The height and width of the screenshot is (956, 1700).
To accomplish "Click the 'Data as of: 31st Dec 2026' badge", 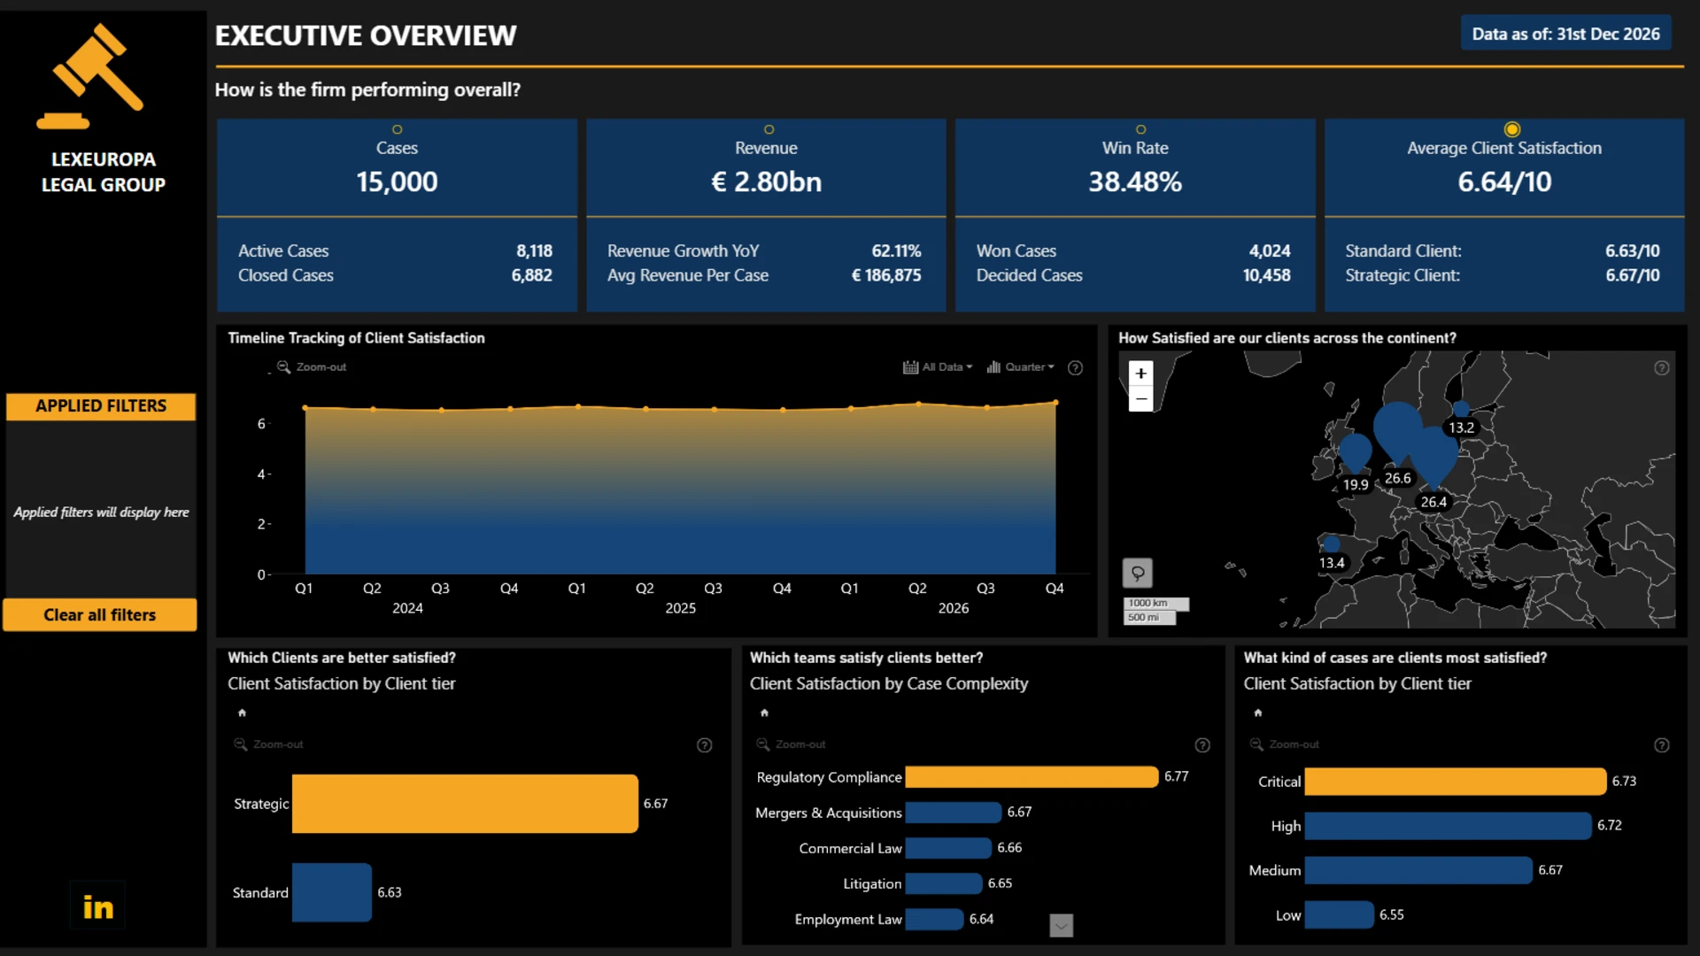I will tap(1565, 34).
